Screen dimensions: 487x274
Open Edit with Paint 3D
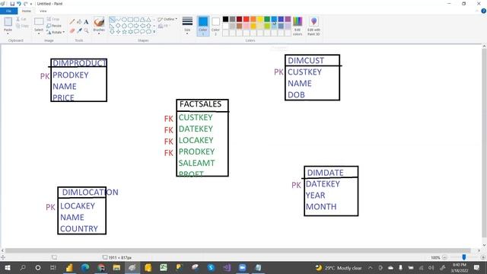[314, 26]
